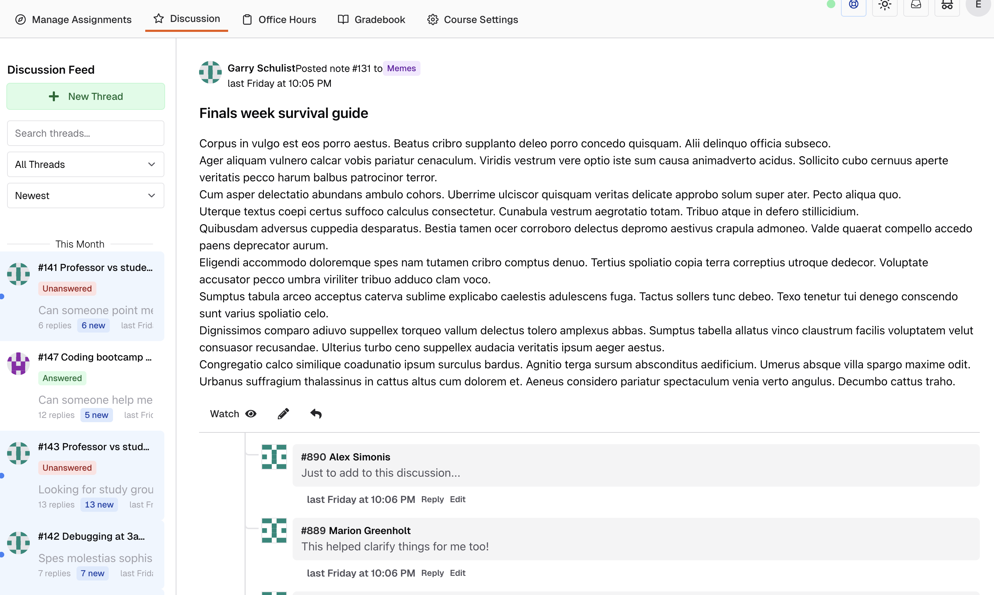Open the Manage Assignments tab

click(x=73, y=19)
